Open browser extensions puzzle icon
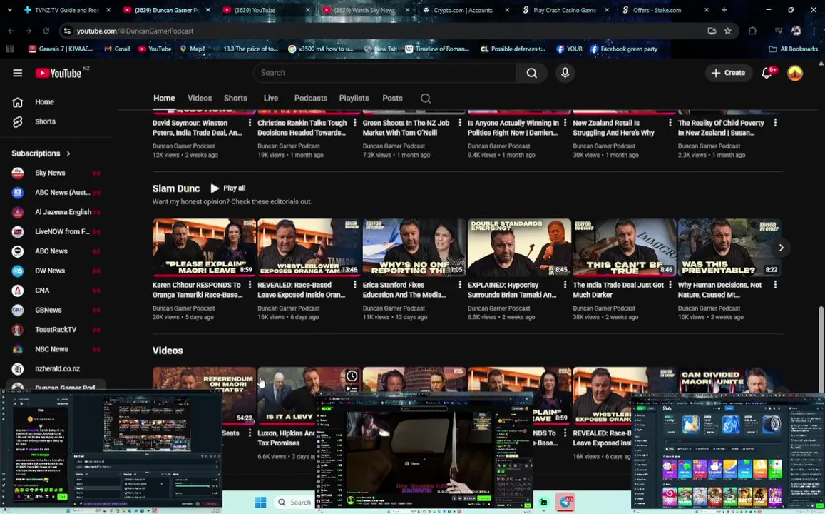 pyautogui.click(x=752, y=31)
